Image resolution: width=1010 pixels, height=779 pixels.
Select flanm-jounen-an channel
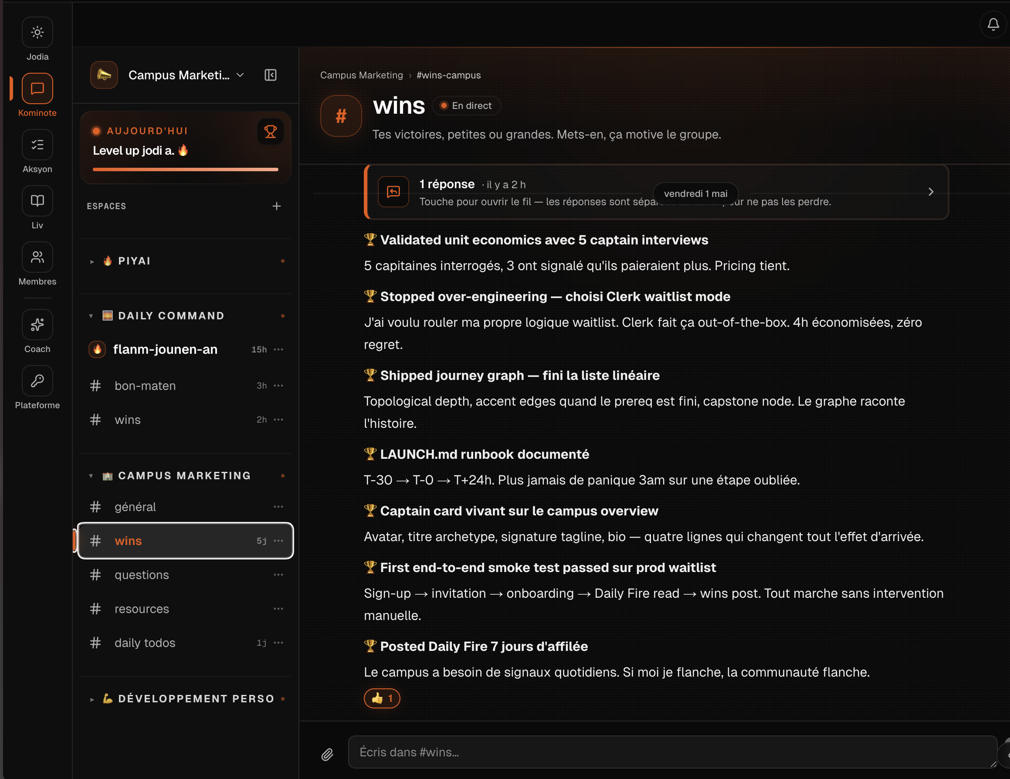pos(186,349)
